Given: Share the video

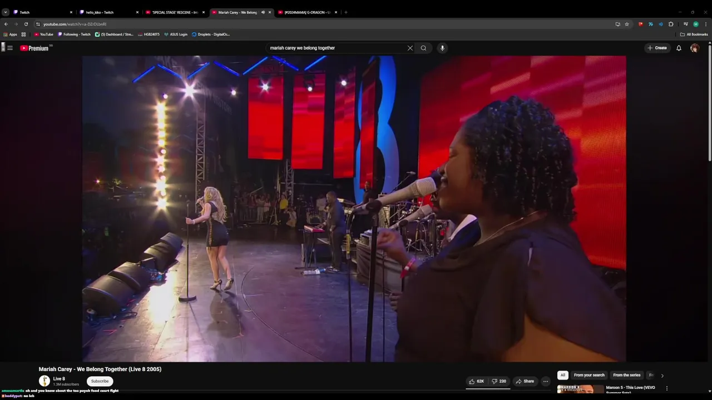Looking at the screenshot, I should coord(525,381).
